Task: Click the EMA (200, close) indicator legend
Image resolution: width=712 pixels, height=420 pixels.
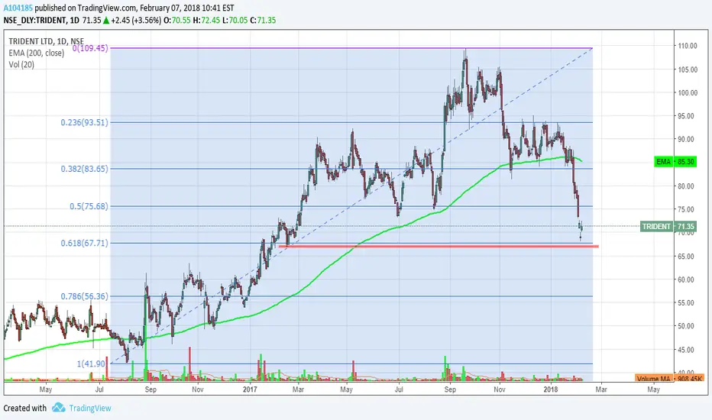Action: [x=37, y=53]
